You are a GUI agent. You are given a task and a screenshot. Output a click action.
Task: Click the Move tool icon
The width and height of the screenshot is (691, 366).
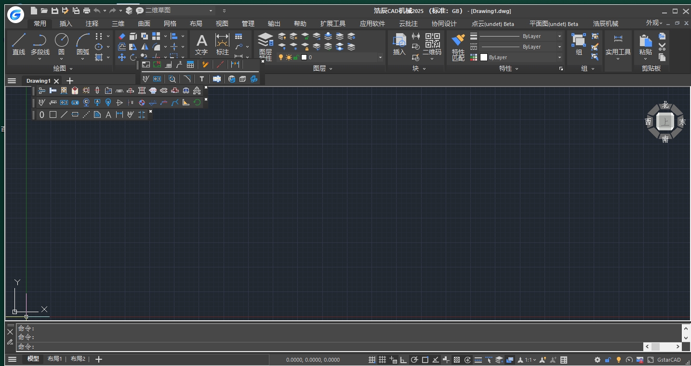pos(122,57)
